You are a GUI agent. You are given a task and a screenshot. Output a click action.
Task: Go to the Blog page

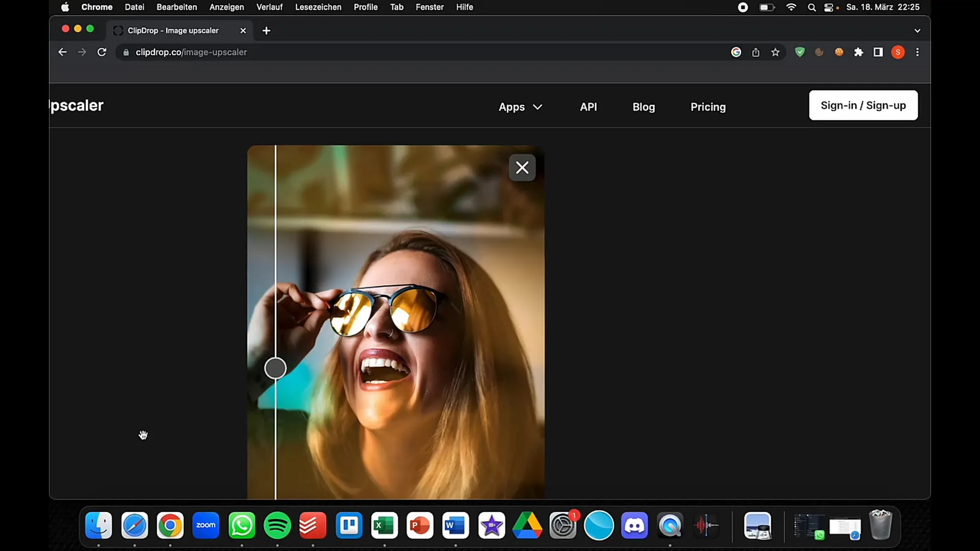[x=644, y=107]
